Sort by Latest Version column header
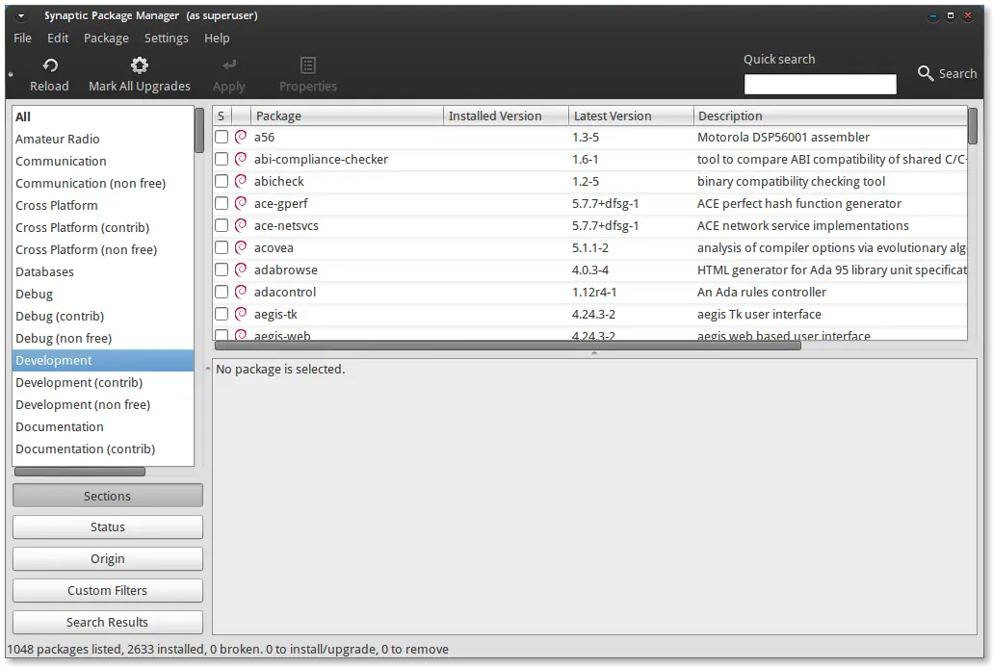This screenshot has width=993, height=667. point(631,115)
